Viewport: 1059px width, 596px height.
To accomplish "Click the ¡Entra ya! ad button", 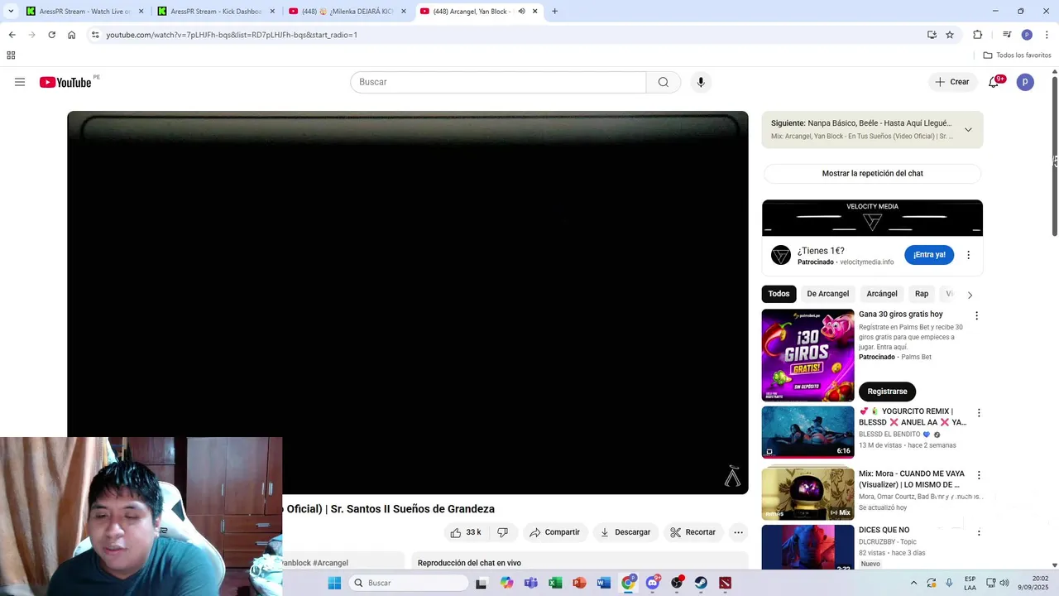I will pyautogui.click(x=929, y=255).
